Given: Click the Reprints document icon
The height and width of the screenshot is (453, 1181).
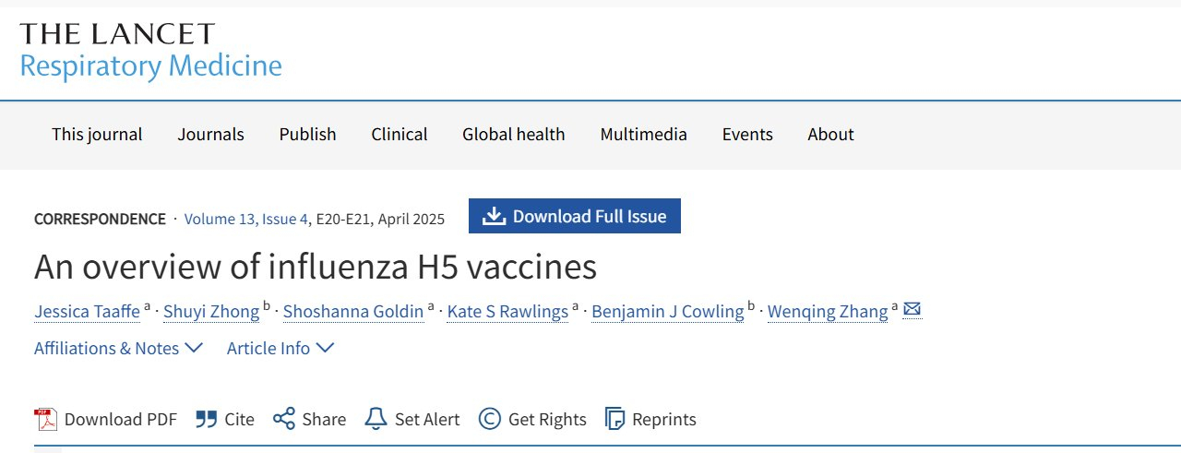Looking at the screenshot, I should coord(614,419).
